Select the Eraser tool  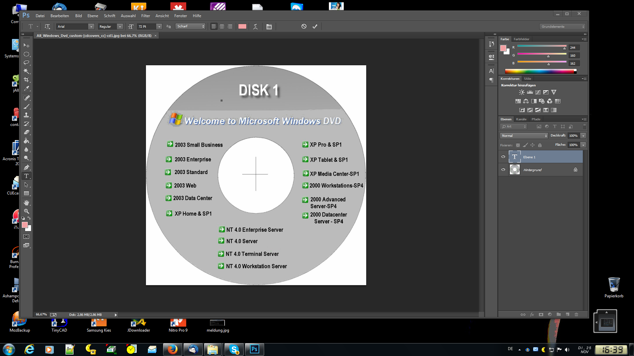pyautogui.click(x=26, y=132)
